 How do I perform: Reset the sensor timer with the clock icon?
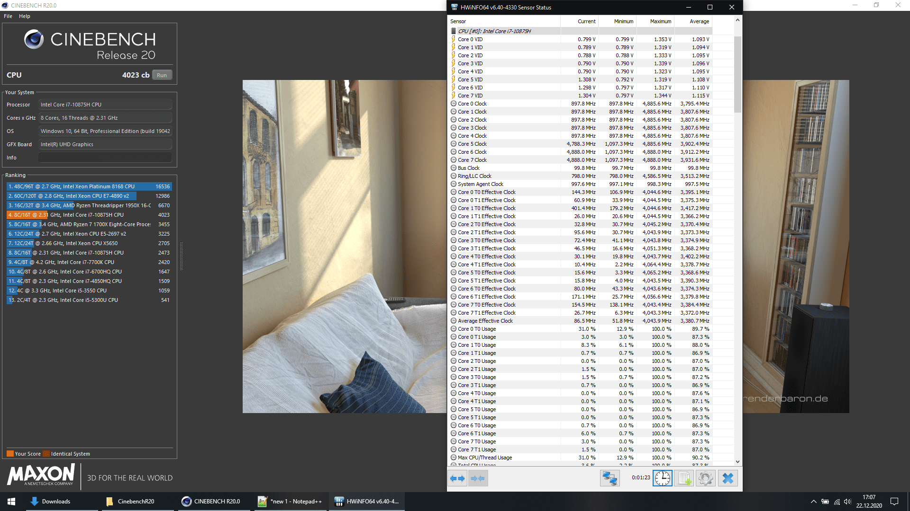click(x=663, y=478)
